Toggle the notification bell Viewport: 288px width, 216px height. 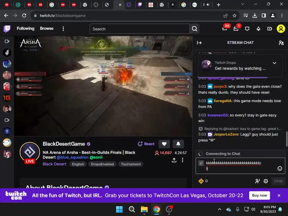pos(178,144)
